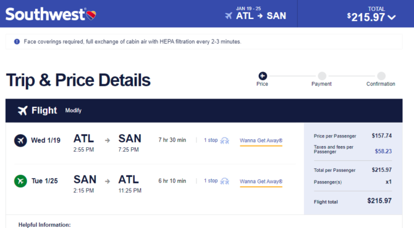The width and height of the screenshot is (414, 228).
Task: Expand the TOTAL $215.97 chevron in header
Action: point(392,18)
